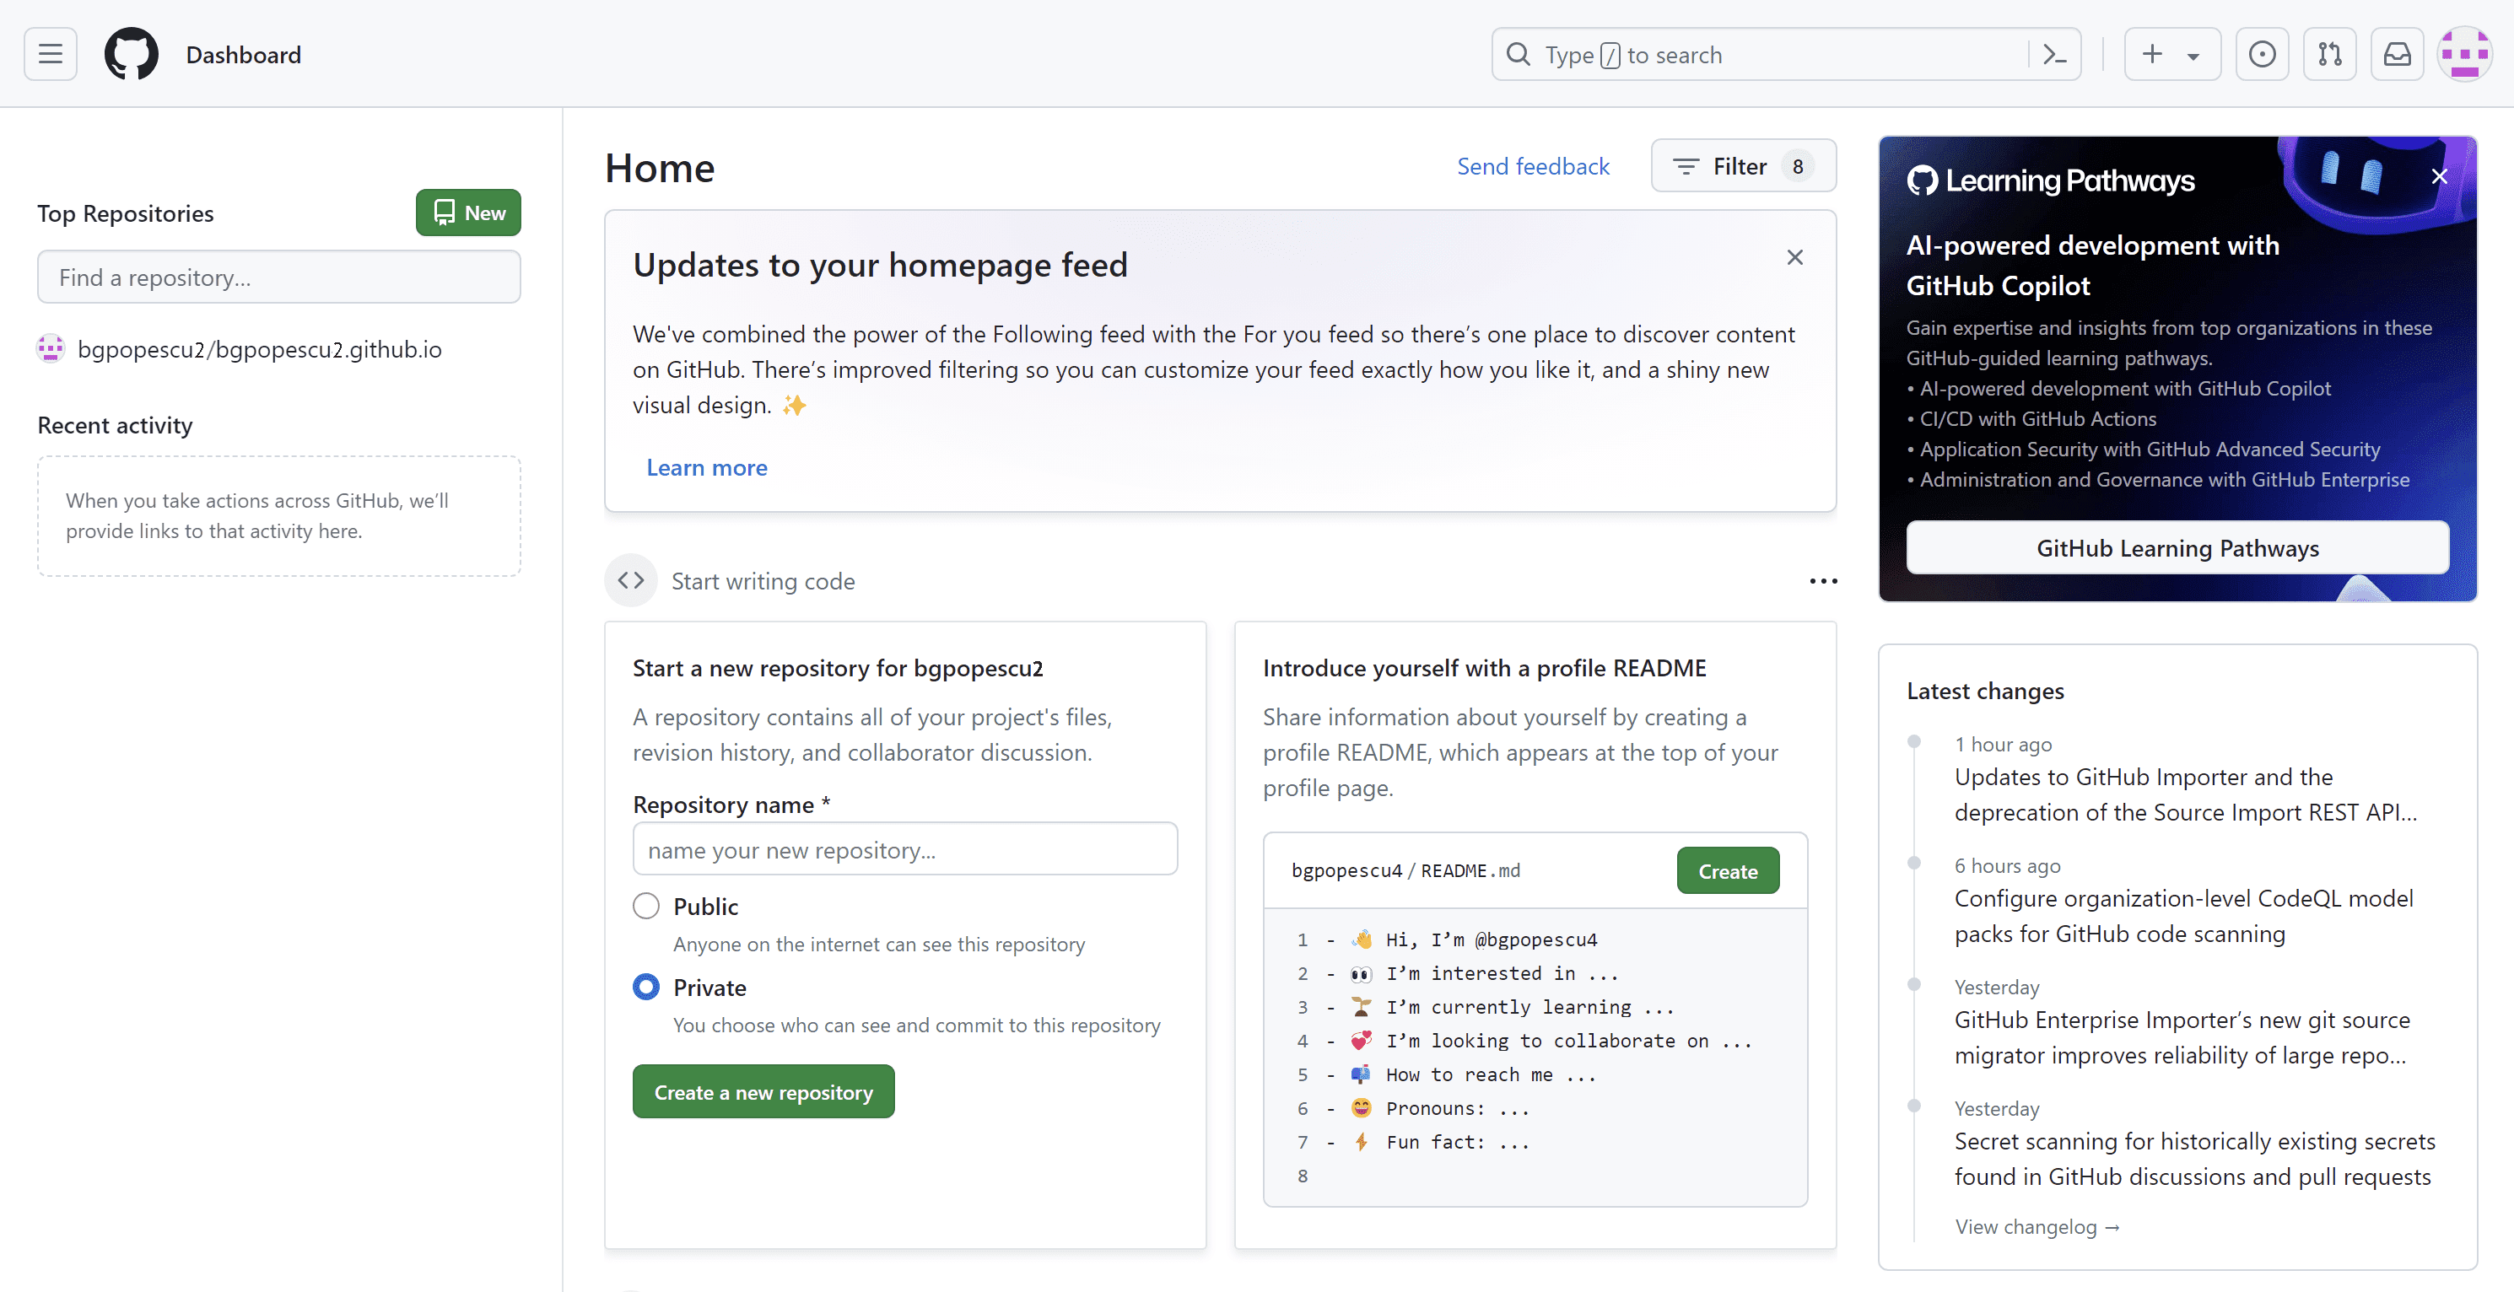2514x1292 pixels.
Task: Click the Send feedback link
Action: coord(1532,167)
